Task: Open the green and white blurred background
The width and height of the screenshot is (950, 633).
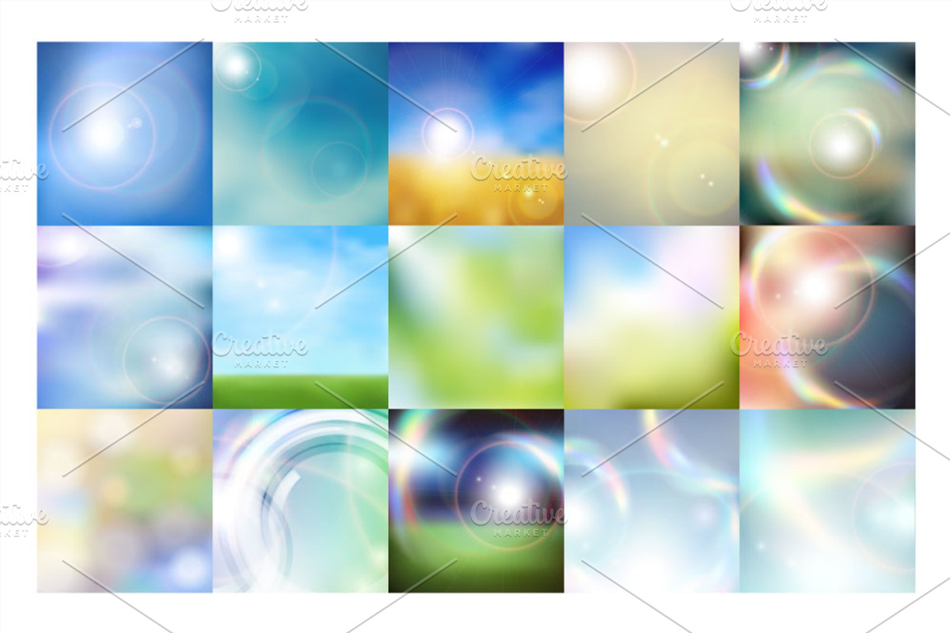Action: (476, 317)
